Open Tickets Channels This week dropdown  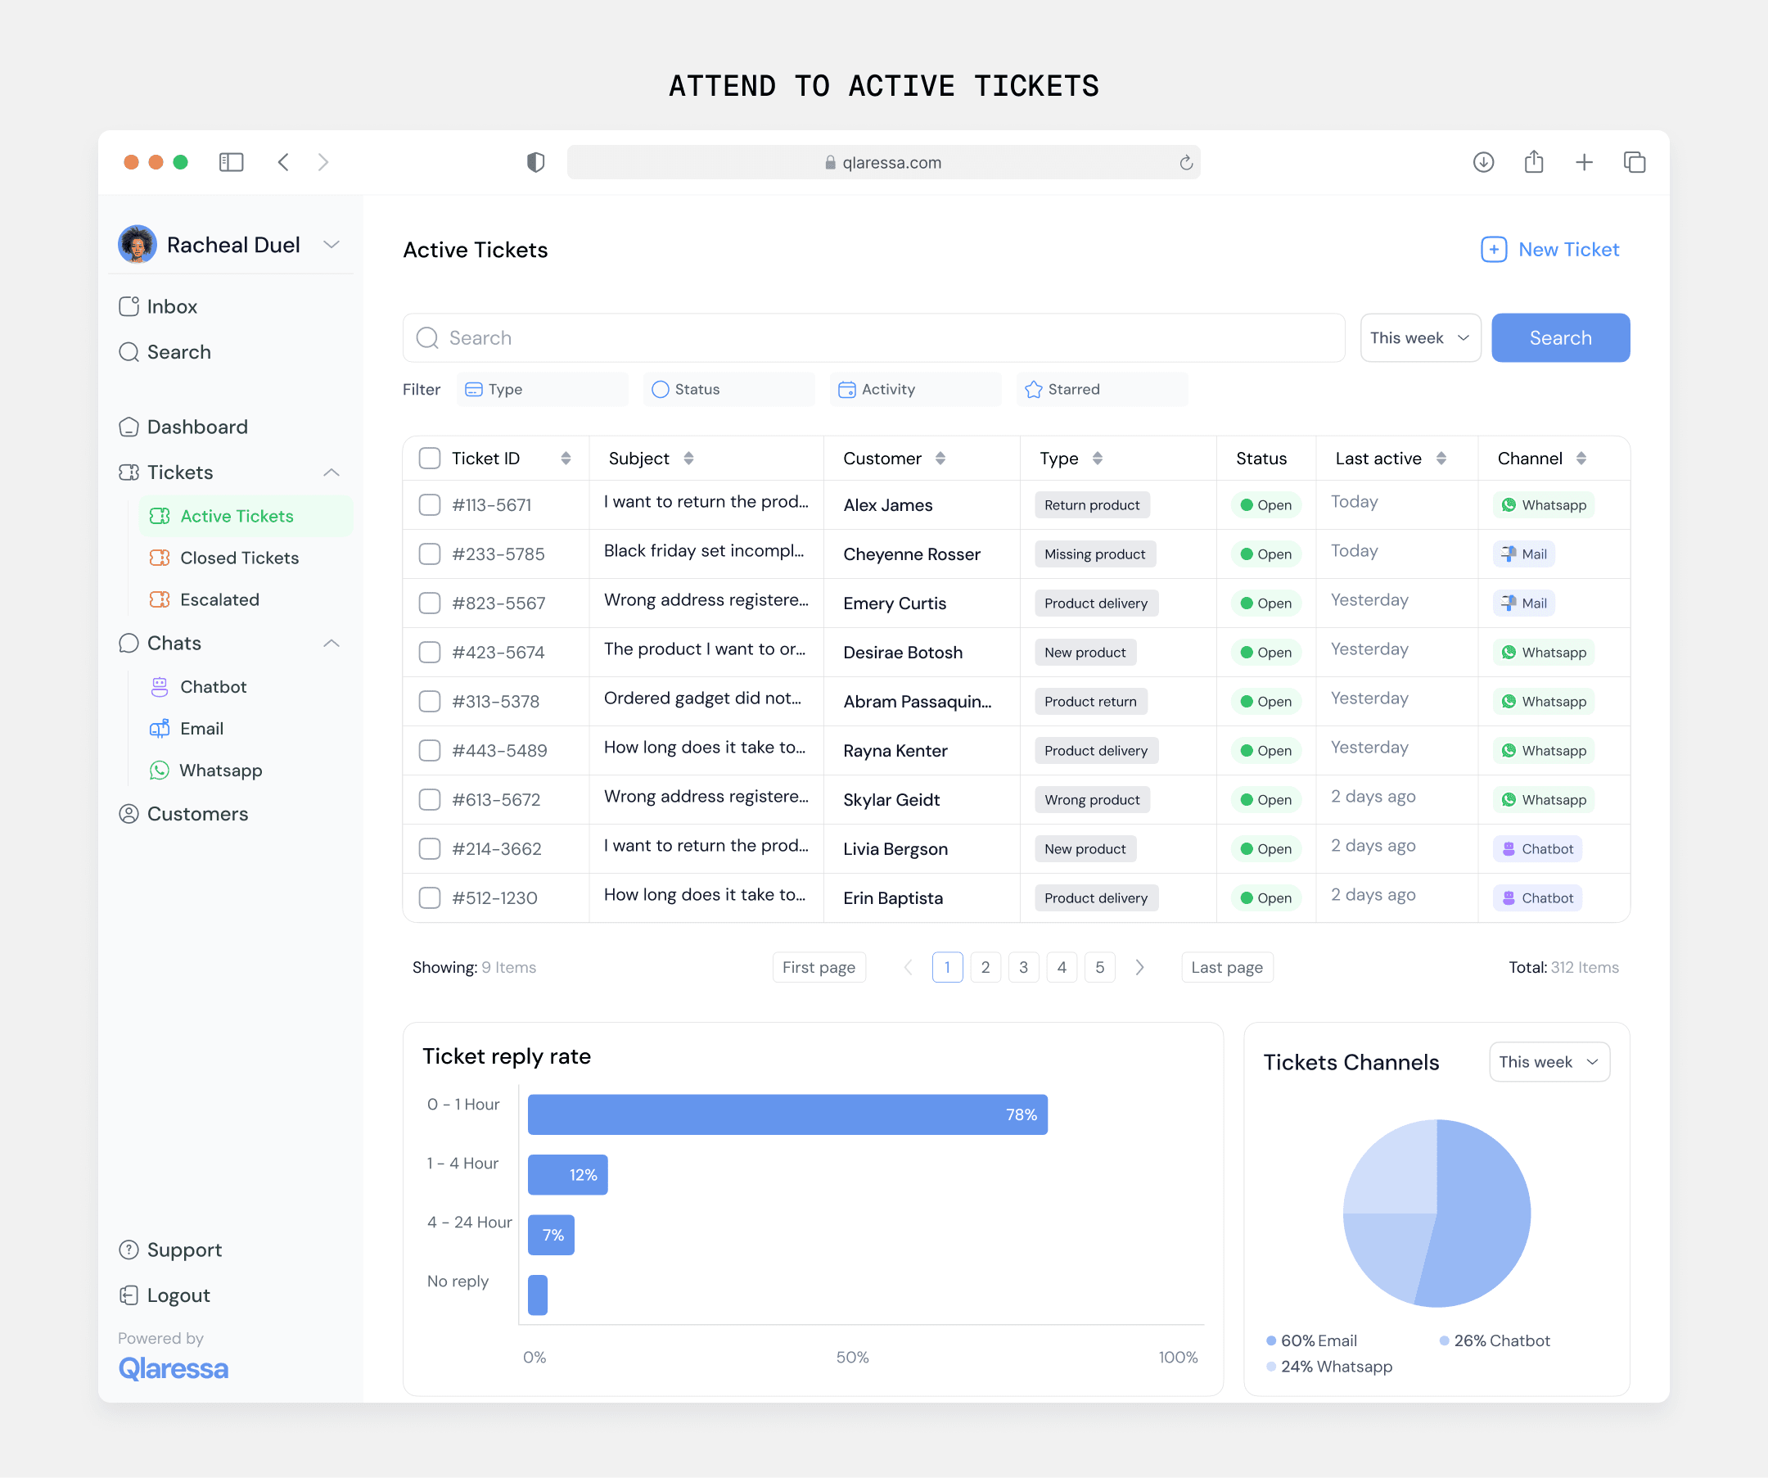coord(1549,1062)
